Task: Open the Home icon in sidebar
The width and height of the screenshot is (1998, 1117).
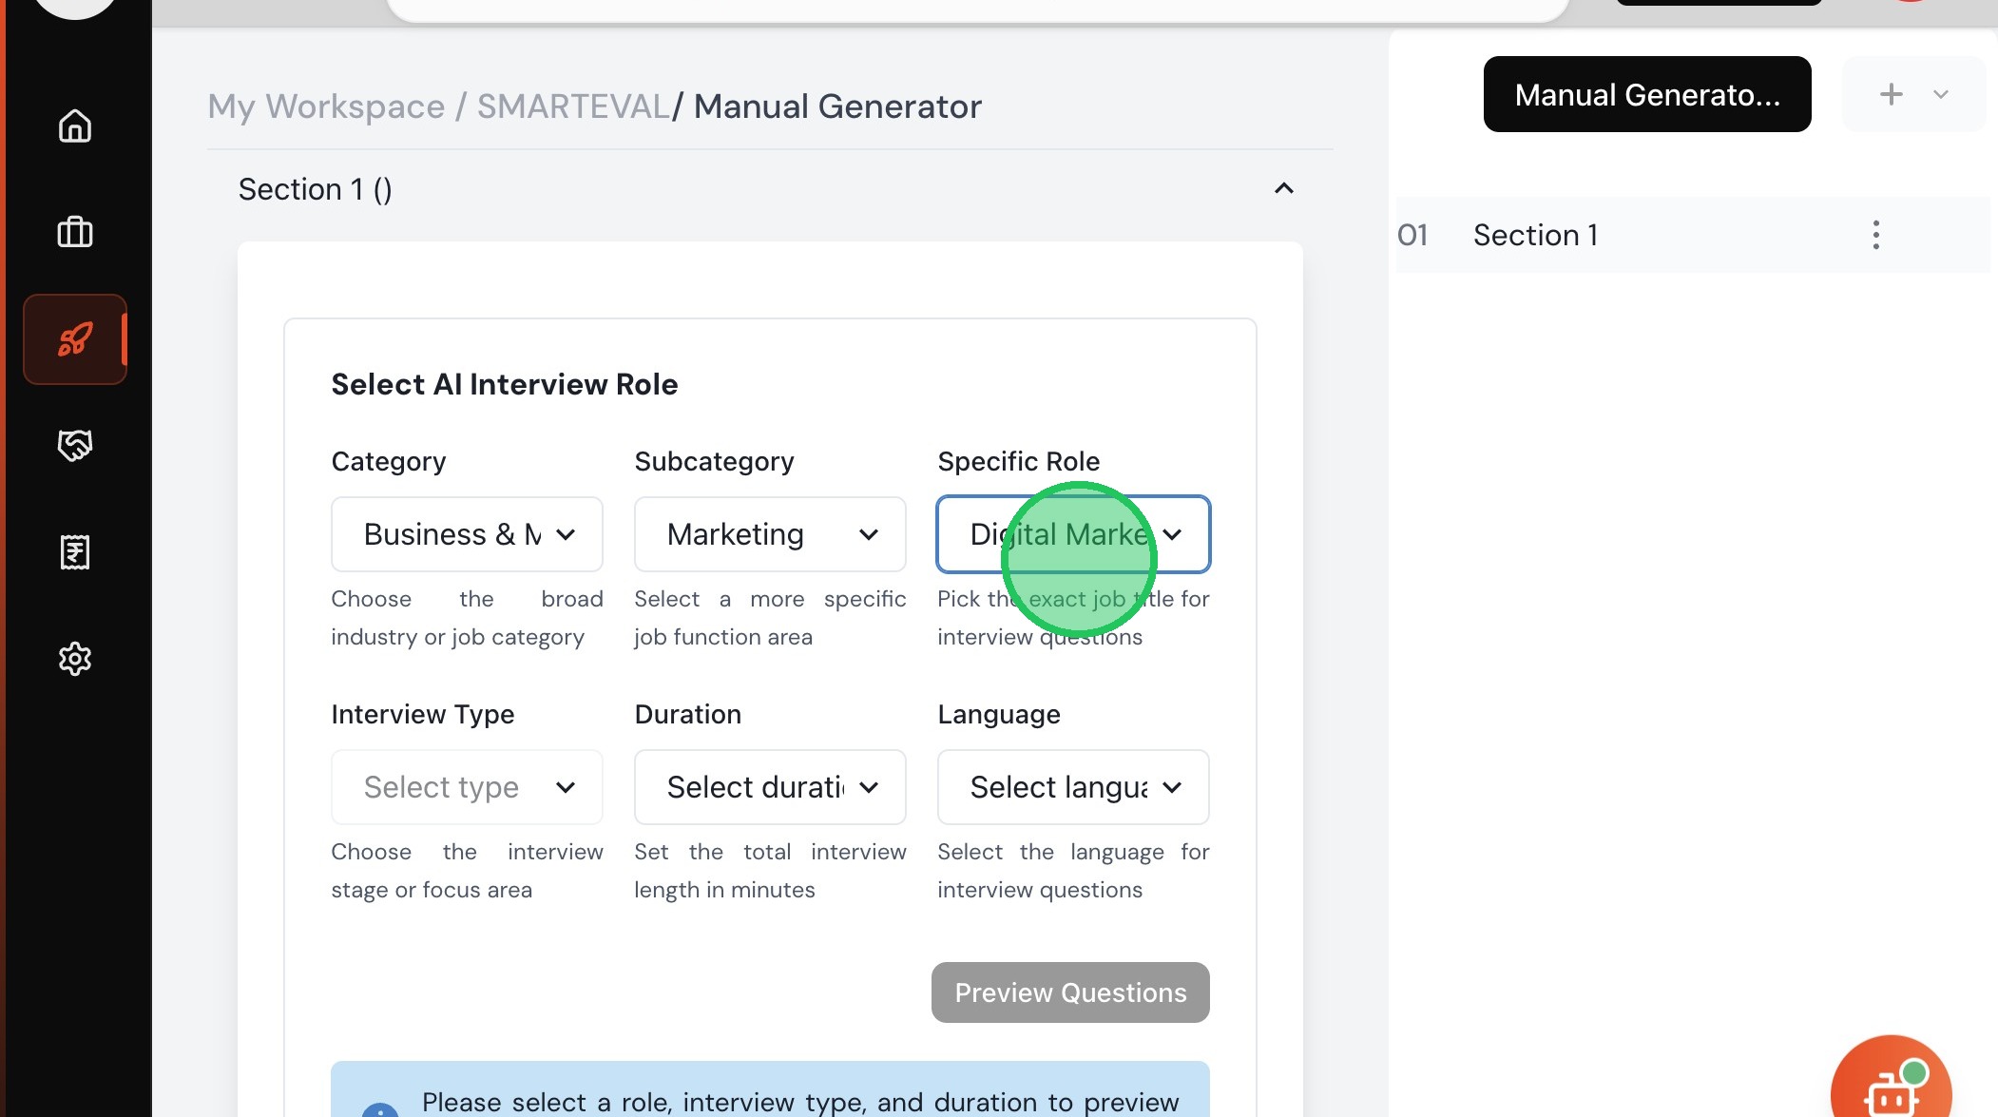Action: pos(75,125)
